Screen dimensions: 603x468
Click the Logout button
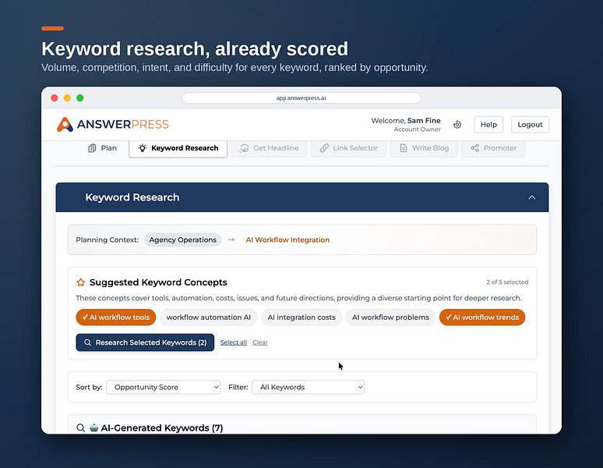(530, 125)
